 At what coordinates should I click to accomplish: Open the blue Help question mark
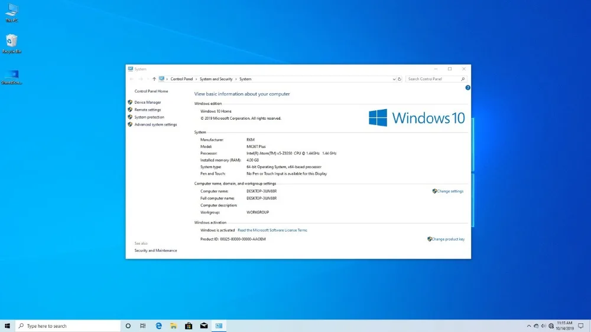467,88
